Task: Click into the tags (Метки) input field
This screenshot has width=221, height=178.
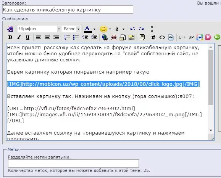Action: [x=73, y=164]
